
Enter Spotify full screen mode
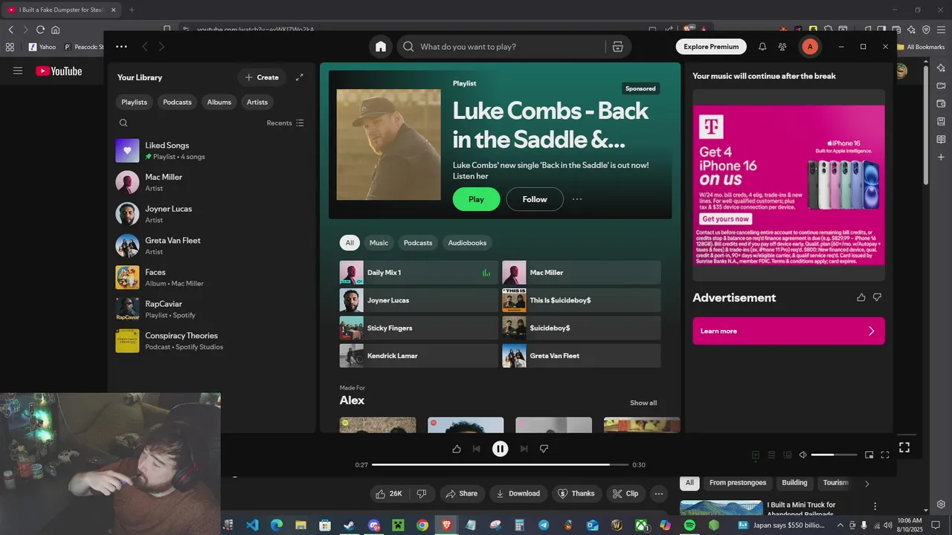pyautogui.click(x=885, y=455)
